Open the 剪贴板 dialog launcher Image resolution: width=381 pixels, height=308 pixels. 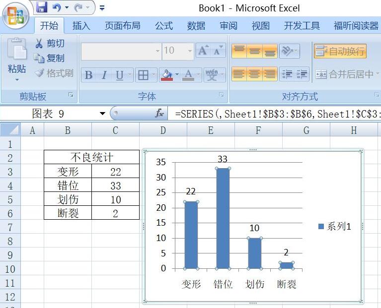pyautogui.click(x=71, y=95)
